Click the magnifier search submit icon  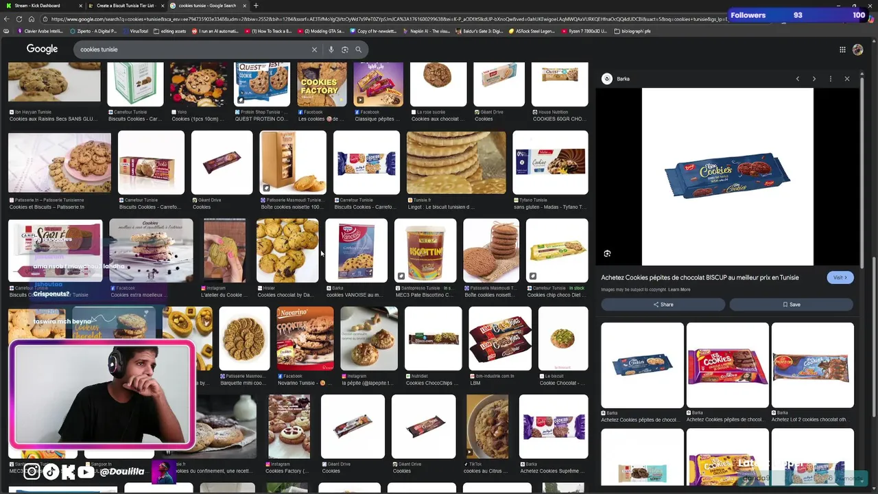(x=358, y=49)
